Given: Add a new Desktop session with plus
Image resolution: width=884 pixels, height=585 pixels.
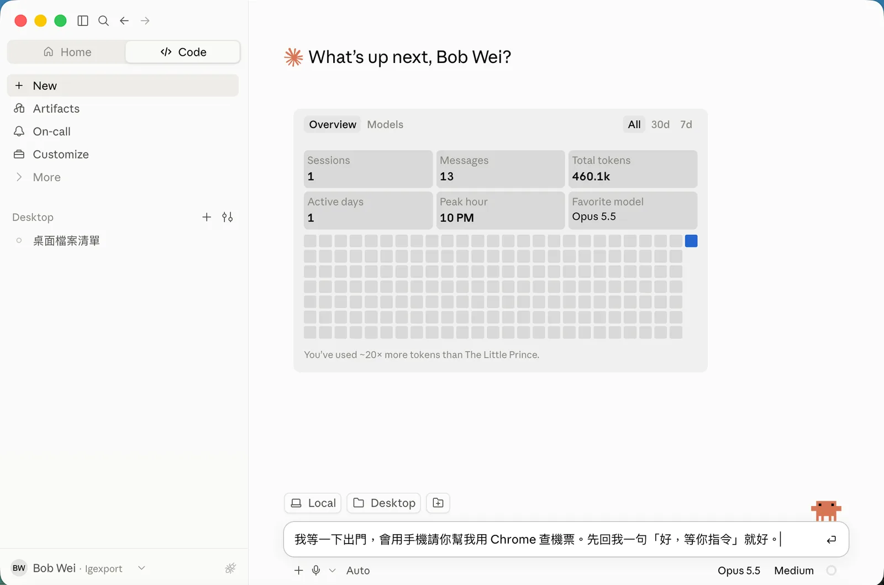Looking at the screenshot, I should click(x=207, y=217).
